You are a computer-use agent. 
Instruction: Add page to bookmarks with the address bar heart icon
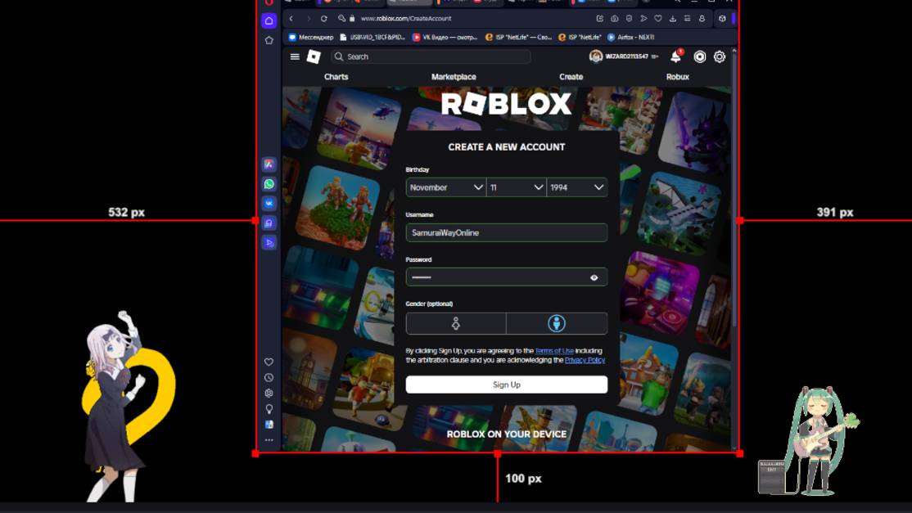tap(658, 19)
